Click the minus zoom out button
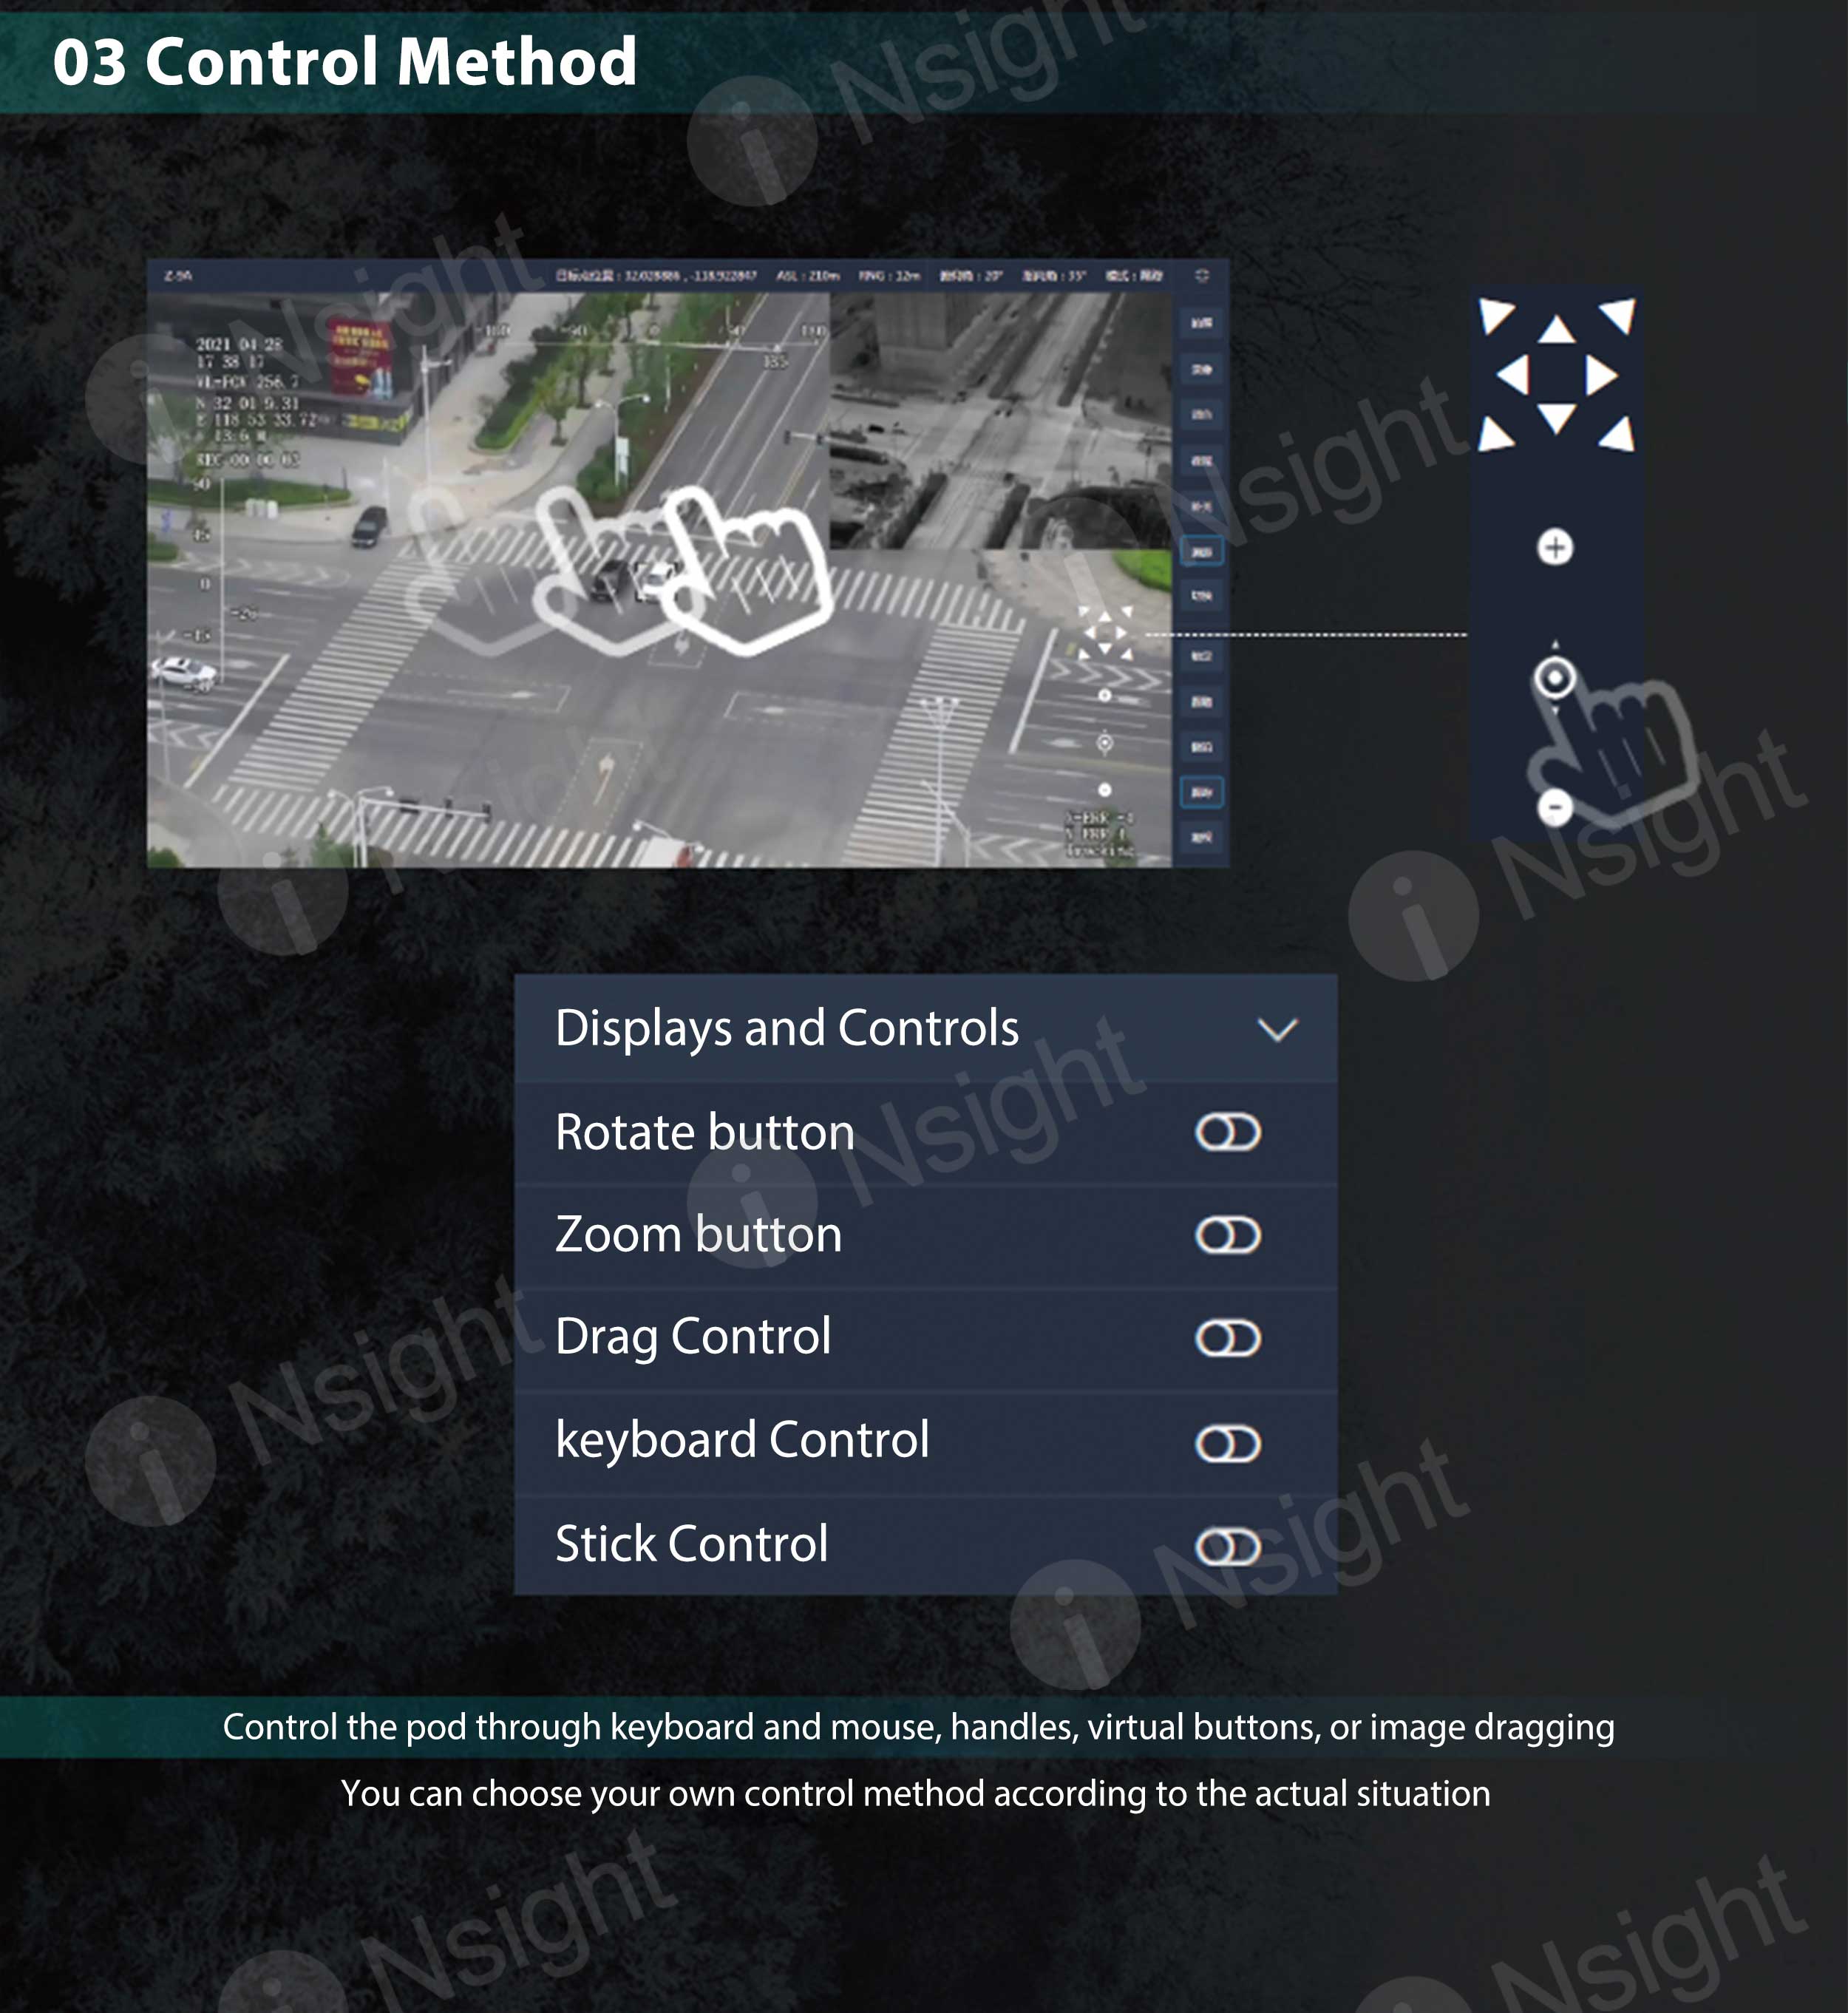 (1555, 806)
